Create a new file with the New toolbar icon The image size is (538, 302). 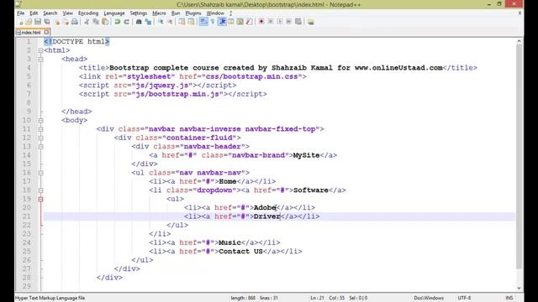click(x=21, y=22)
